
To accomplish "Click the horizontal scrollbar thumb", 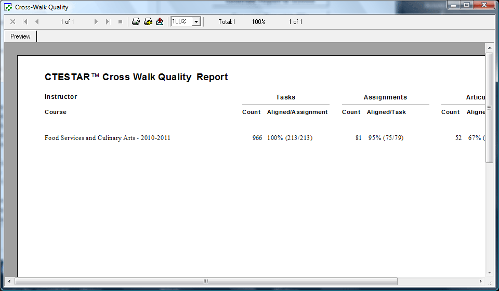I will point(205,281).
